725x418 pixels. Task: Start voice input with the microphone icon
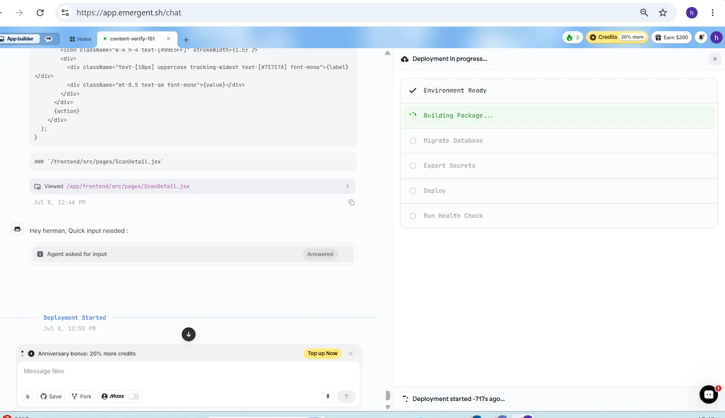328,396
